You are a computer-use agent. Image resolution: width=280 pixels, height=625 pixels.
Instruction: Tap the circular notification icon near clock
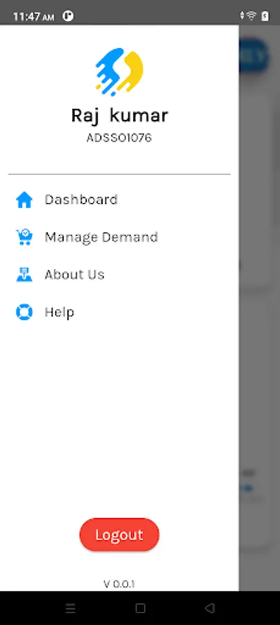pos(68,17)
